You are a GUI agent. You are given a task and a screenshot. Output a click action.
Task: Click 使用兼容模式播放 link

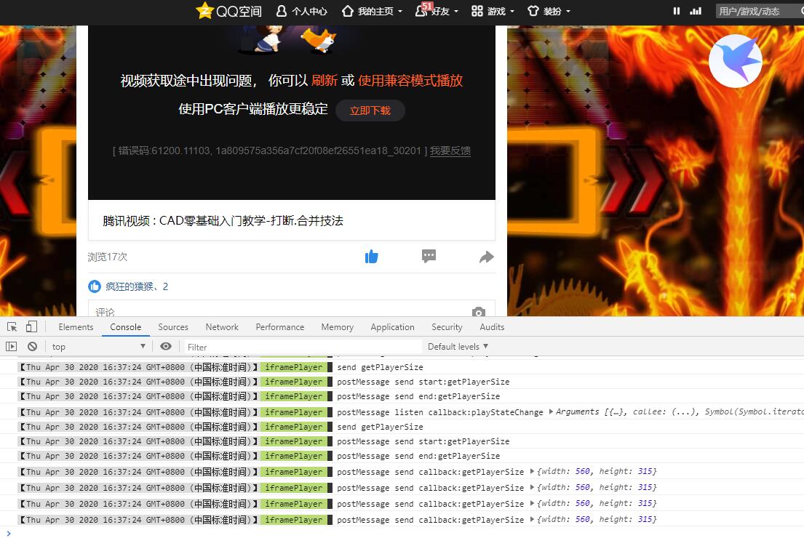pyautogui.click(x=410, y=81)
